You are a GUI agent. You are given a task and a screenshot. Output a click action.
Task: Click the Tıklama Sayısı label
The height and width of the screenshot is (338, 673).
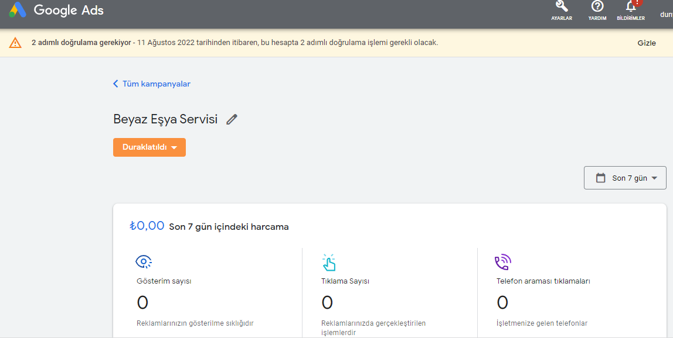345,281
